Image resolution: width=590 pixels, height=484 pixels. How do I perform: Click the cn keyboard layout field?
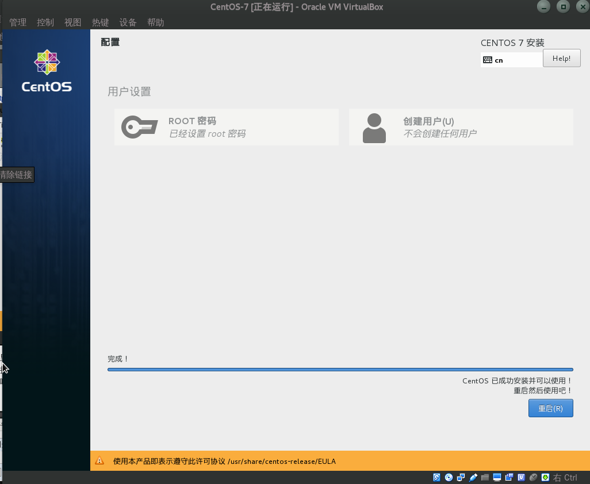point(512,60)
